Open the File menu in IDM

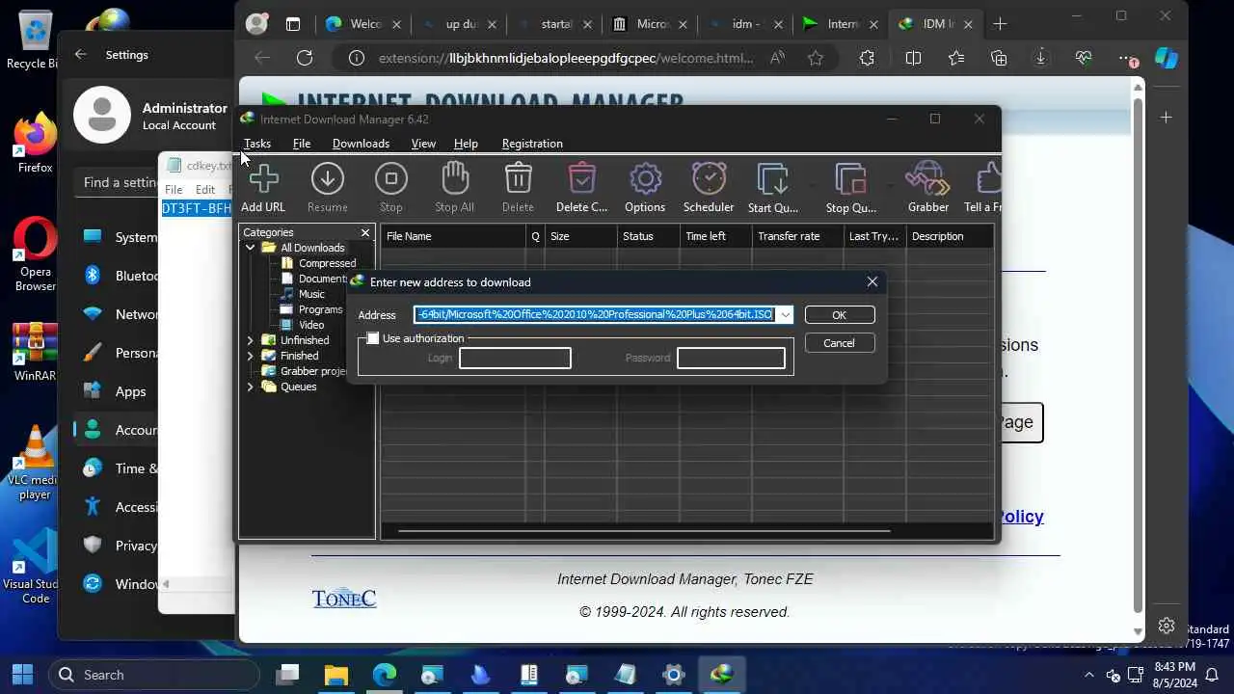302,144
